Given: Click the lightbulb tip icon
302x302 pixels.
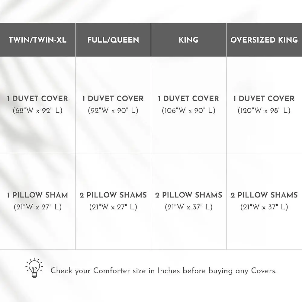Looking at the screenshot, I should click(x=34, y=268).
